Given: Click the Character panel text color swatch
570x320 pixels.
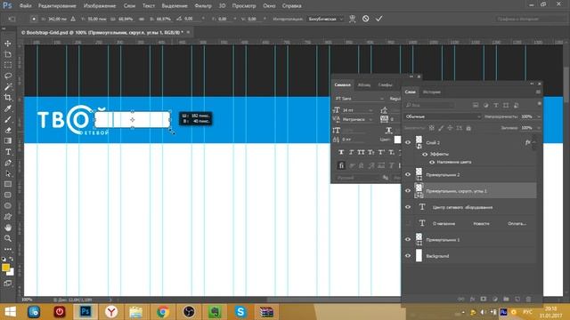Looking at the screenshot, I should click(x=397, y=140).
